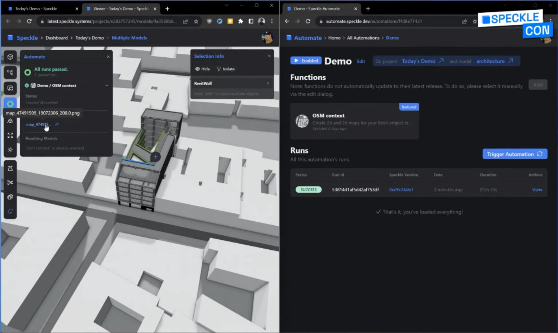Open the scene explorer tree icon
The image size is (558, 333).
click(10, 72)
